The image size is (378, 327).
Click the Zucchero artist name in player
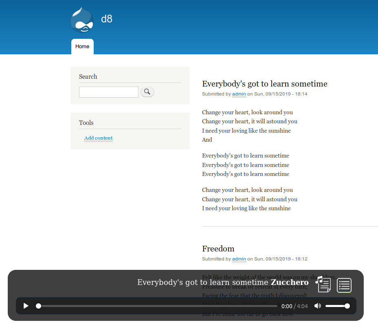tap(290, 282)
